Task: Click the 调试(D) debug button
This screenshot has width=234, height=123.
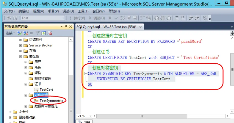Action: (x=97, y=18)
